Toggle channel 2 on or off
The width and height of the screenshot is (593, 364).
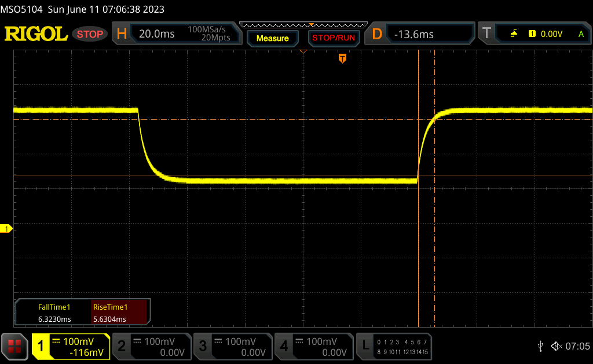pyautogui.click(x=122, y=346)
